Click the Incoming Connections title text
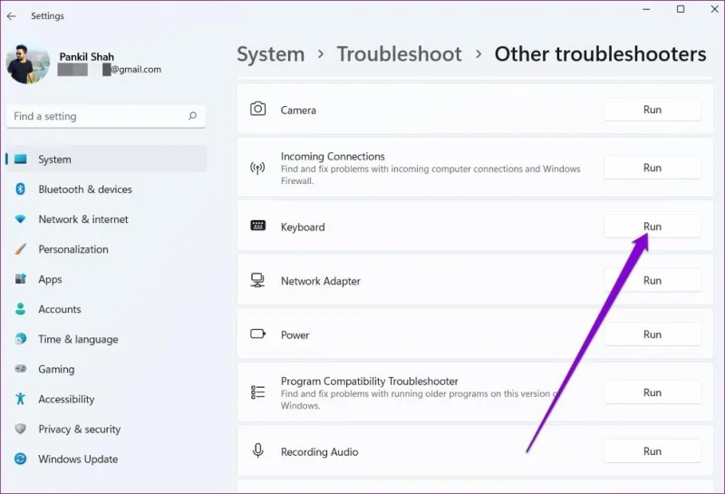This screenshot has height=494, width=725. [333, 156]
